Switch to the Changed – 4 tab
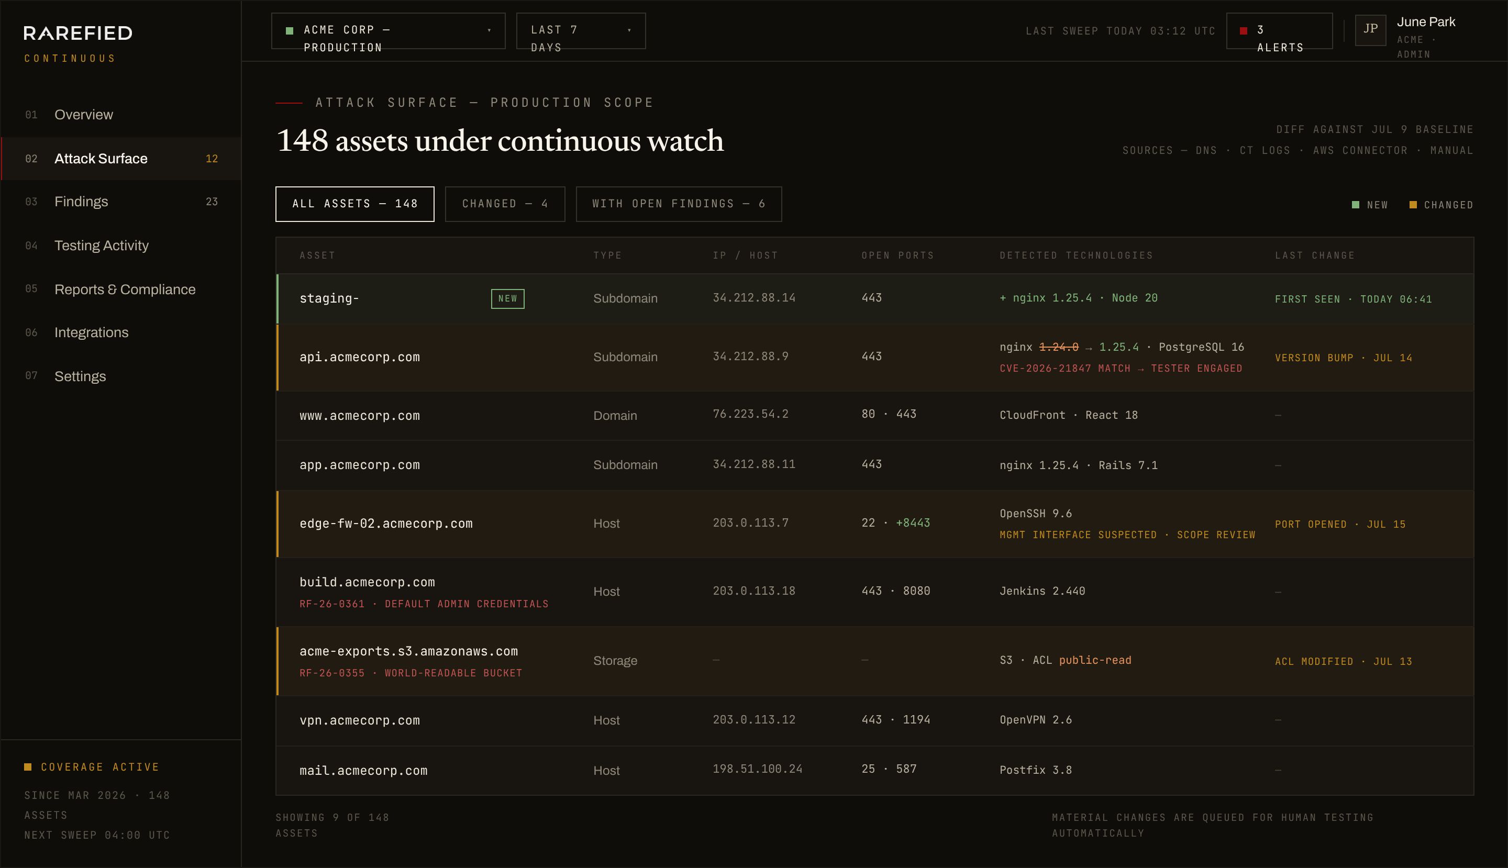Viewport: 1508px width, 868px height. (505, 204)
